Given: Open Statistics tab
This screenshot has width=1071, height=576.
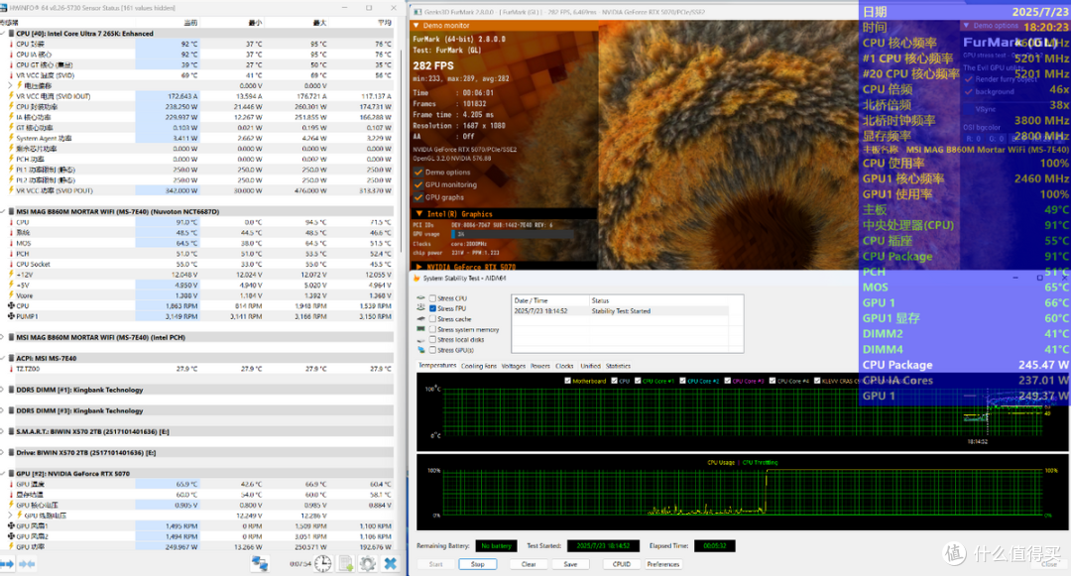Looking at the screenshot, I should [x=618, y=366].
